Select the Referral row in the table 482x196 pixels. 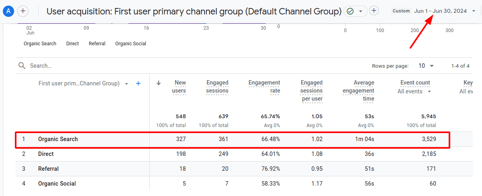coord(48,169)
